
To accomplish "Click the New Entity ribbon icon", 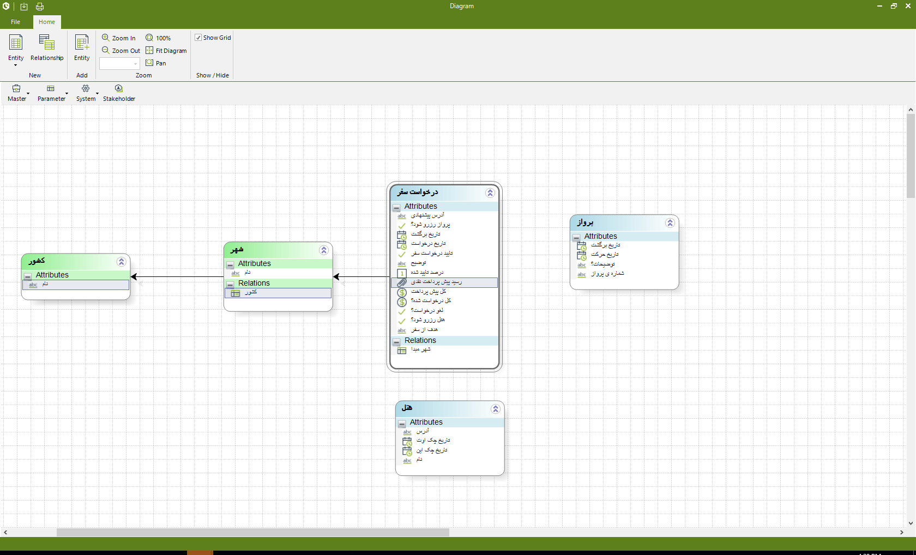I will [x=16, y=43].
